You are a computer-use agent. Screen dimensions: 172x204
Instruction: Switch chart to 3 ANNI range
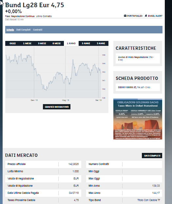pyautogui.click(x=86, y=44)
